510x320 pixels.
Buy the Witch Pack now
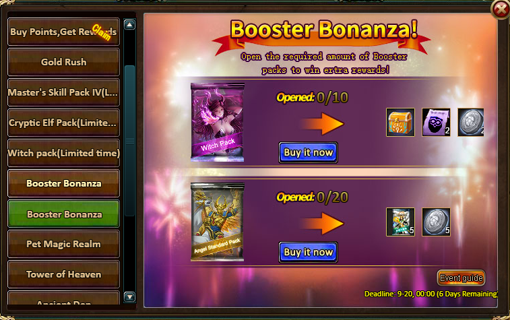point(308,152)
